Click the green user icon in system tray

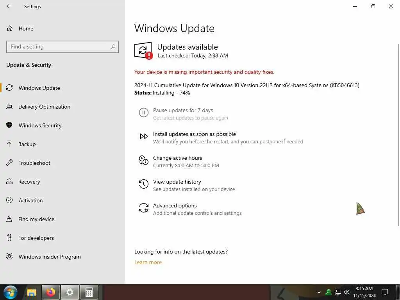pos(329,292)
